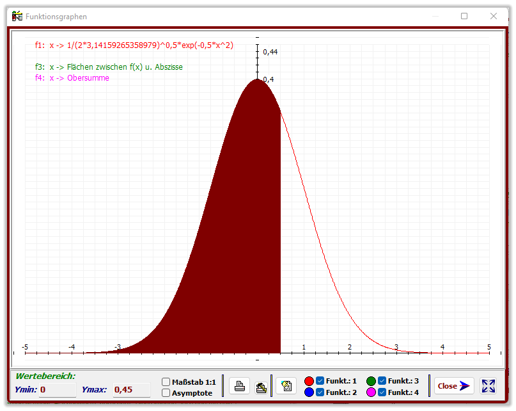
Task: Click the app icon in title bar
Action: coord(17,17)
